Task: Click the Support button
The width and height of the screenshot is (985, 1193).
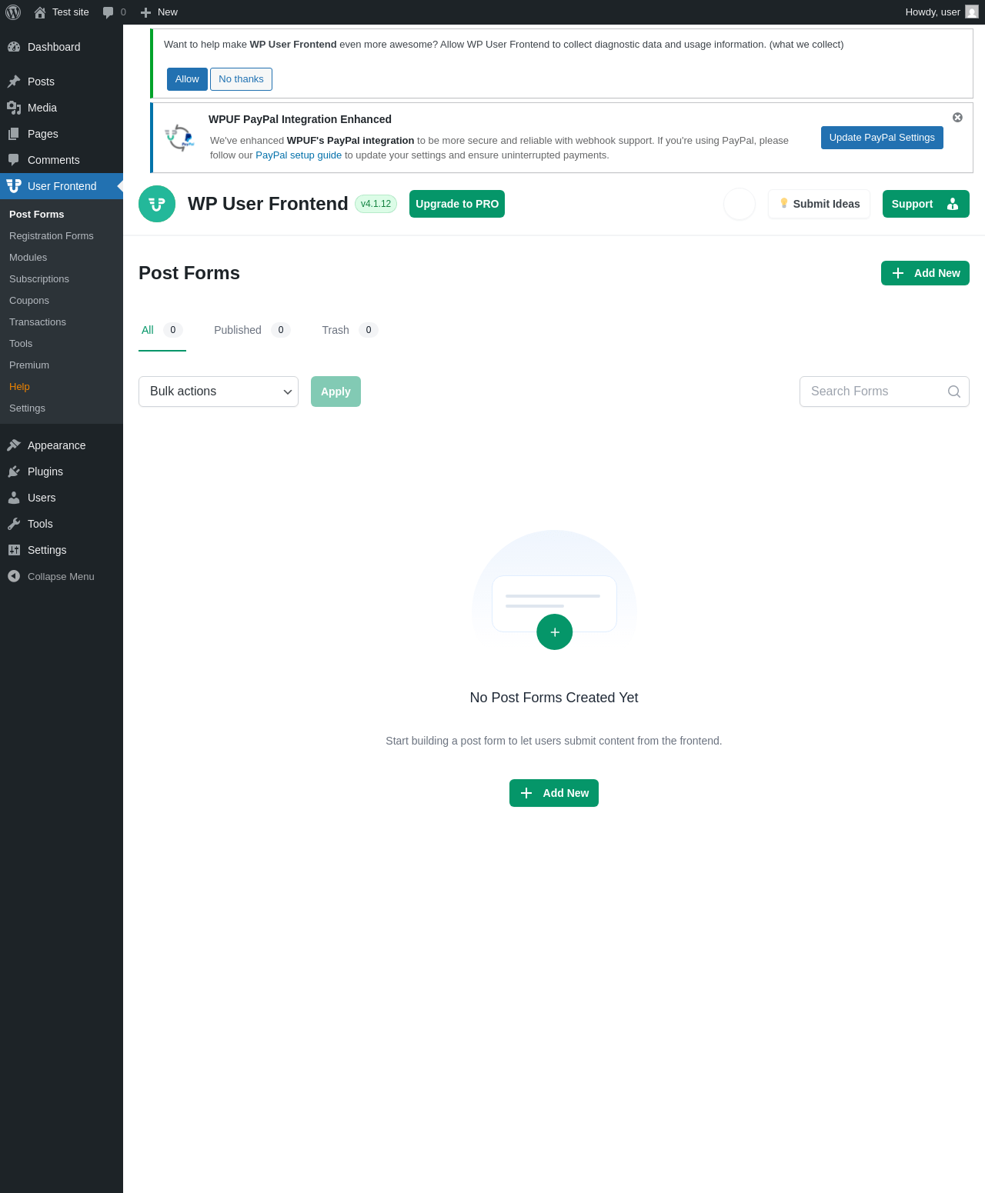Action: (926, 204)
